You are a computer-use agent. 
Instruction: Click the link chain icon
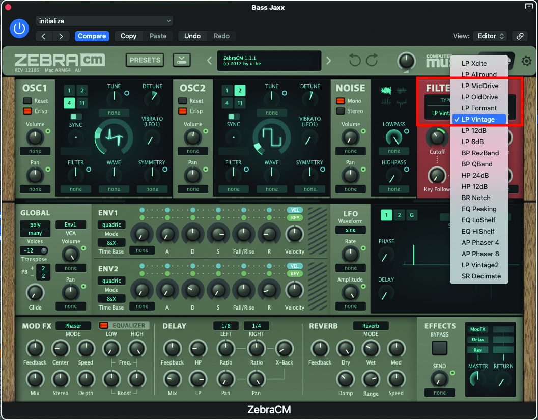(x=520, y=36)
